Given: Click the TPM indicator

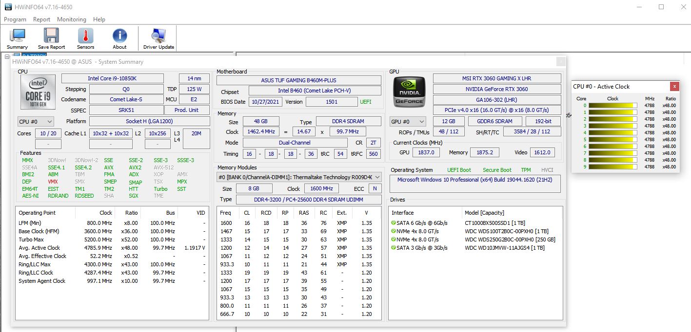Looking at the screenshot, I should (x=526, y=170).
